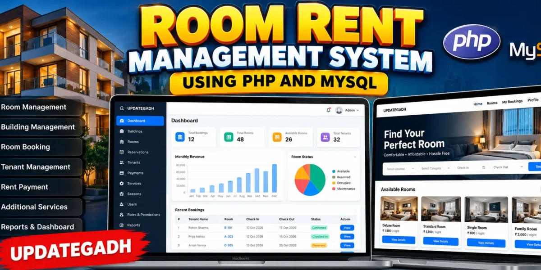
Task: Click the purple Total Tenants card icon
Action: click(325, 137)
